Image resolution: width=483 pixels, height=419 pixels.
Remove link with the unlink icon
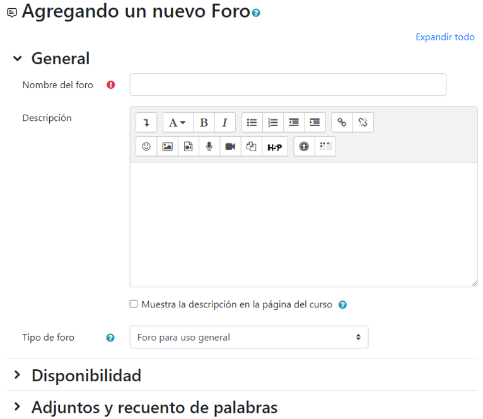[x=363, y=122]
